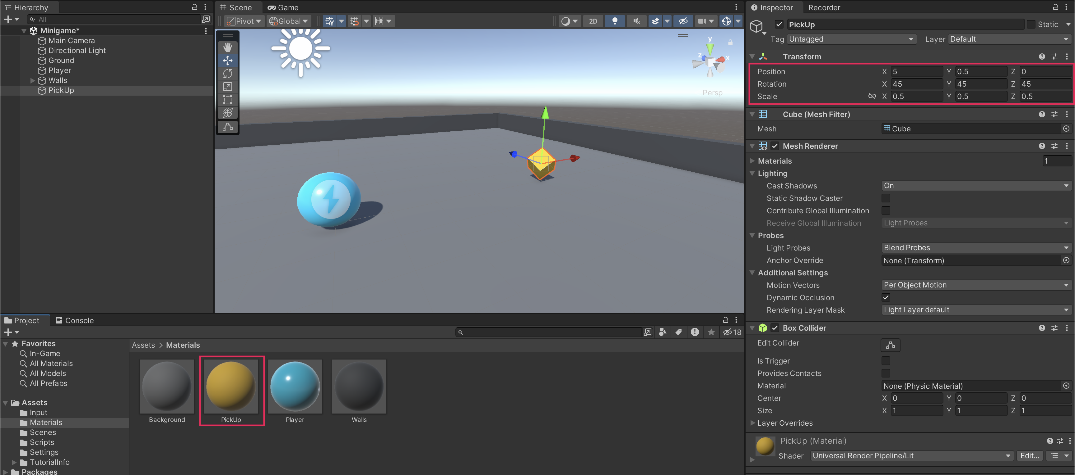Image resolution: width=1075 pixels, height=475 pixels.
Task: Open the Tag dropdown showing Untagged
Action: (851, 39)
